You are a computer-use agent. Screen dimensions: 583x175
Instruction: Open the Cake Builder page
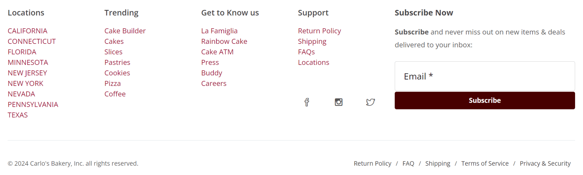(x=125, y=31)
